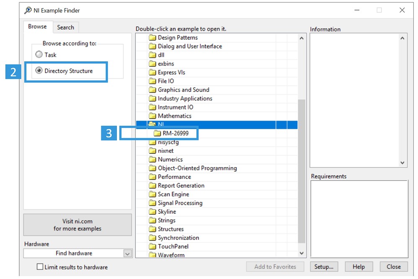Switch to the Search tab
Viewport: 418px width, 279px height.
pyautogui.click(x=66, y=27)
